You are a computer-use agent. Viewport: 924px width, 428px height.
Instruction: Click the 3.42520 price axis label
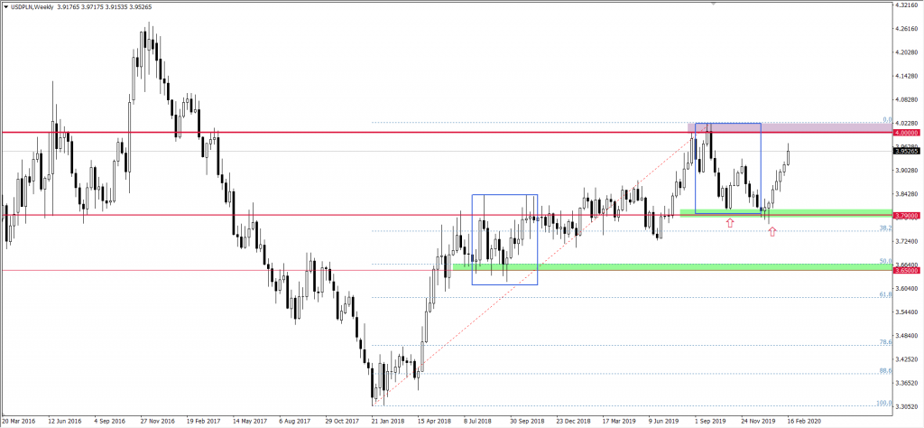click(906, 359)
